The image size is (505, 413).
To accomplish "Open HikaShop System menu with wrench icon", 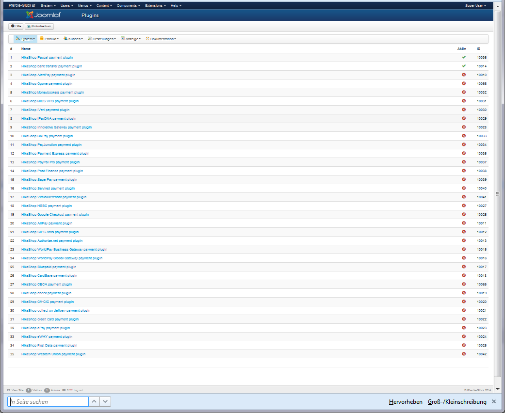I will pyautogui.click(x=25, y=39).
